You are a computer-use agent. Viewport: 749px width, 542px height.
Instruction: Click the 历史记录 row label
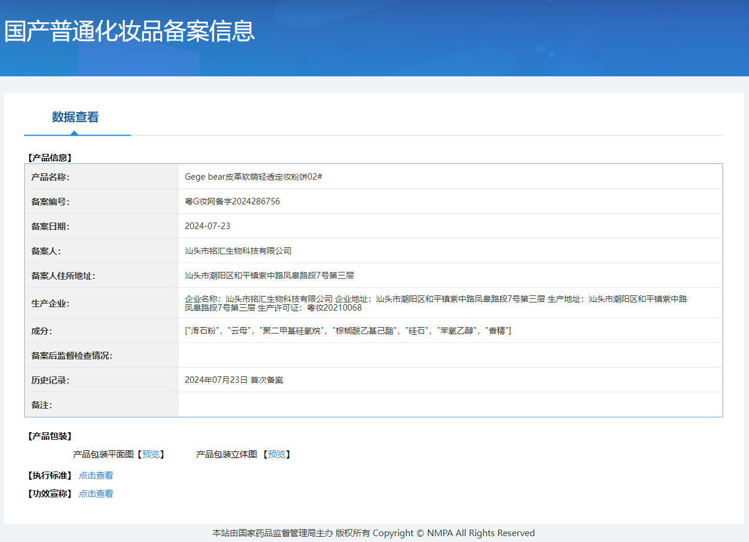click(50, 380)
